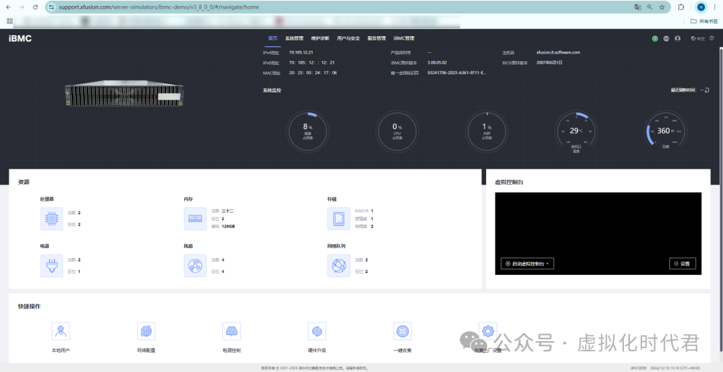Click the storage (存储) disk icon
This screenshot has width=723, height=372.
click(339, 219)
